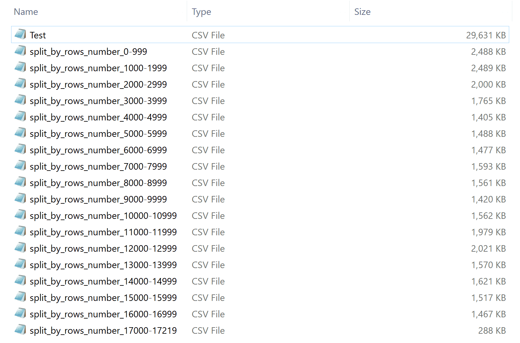Click the icon for split_by_rows_number_17000-17219
Viewport: 520px width, 343px height.
click(20, 330)
